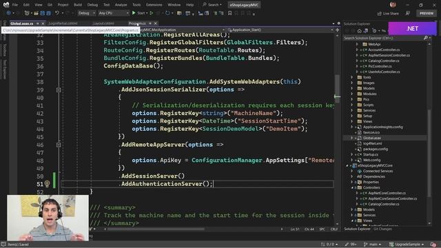The width and height of the screenshot is (441, 248).
Task: Click the Hot Reload refresh icon
Action: pos(167,13)
